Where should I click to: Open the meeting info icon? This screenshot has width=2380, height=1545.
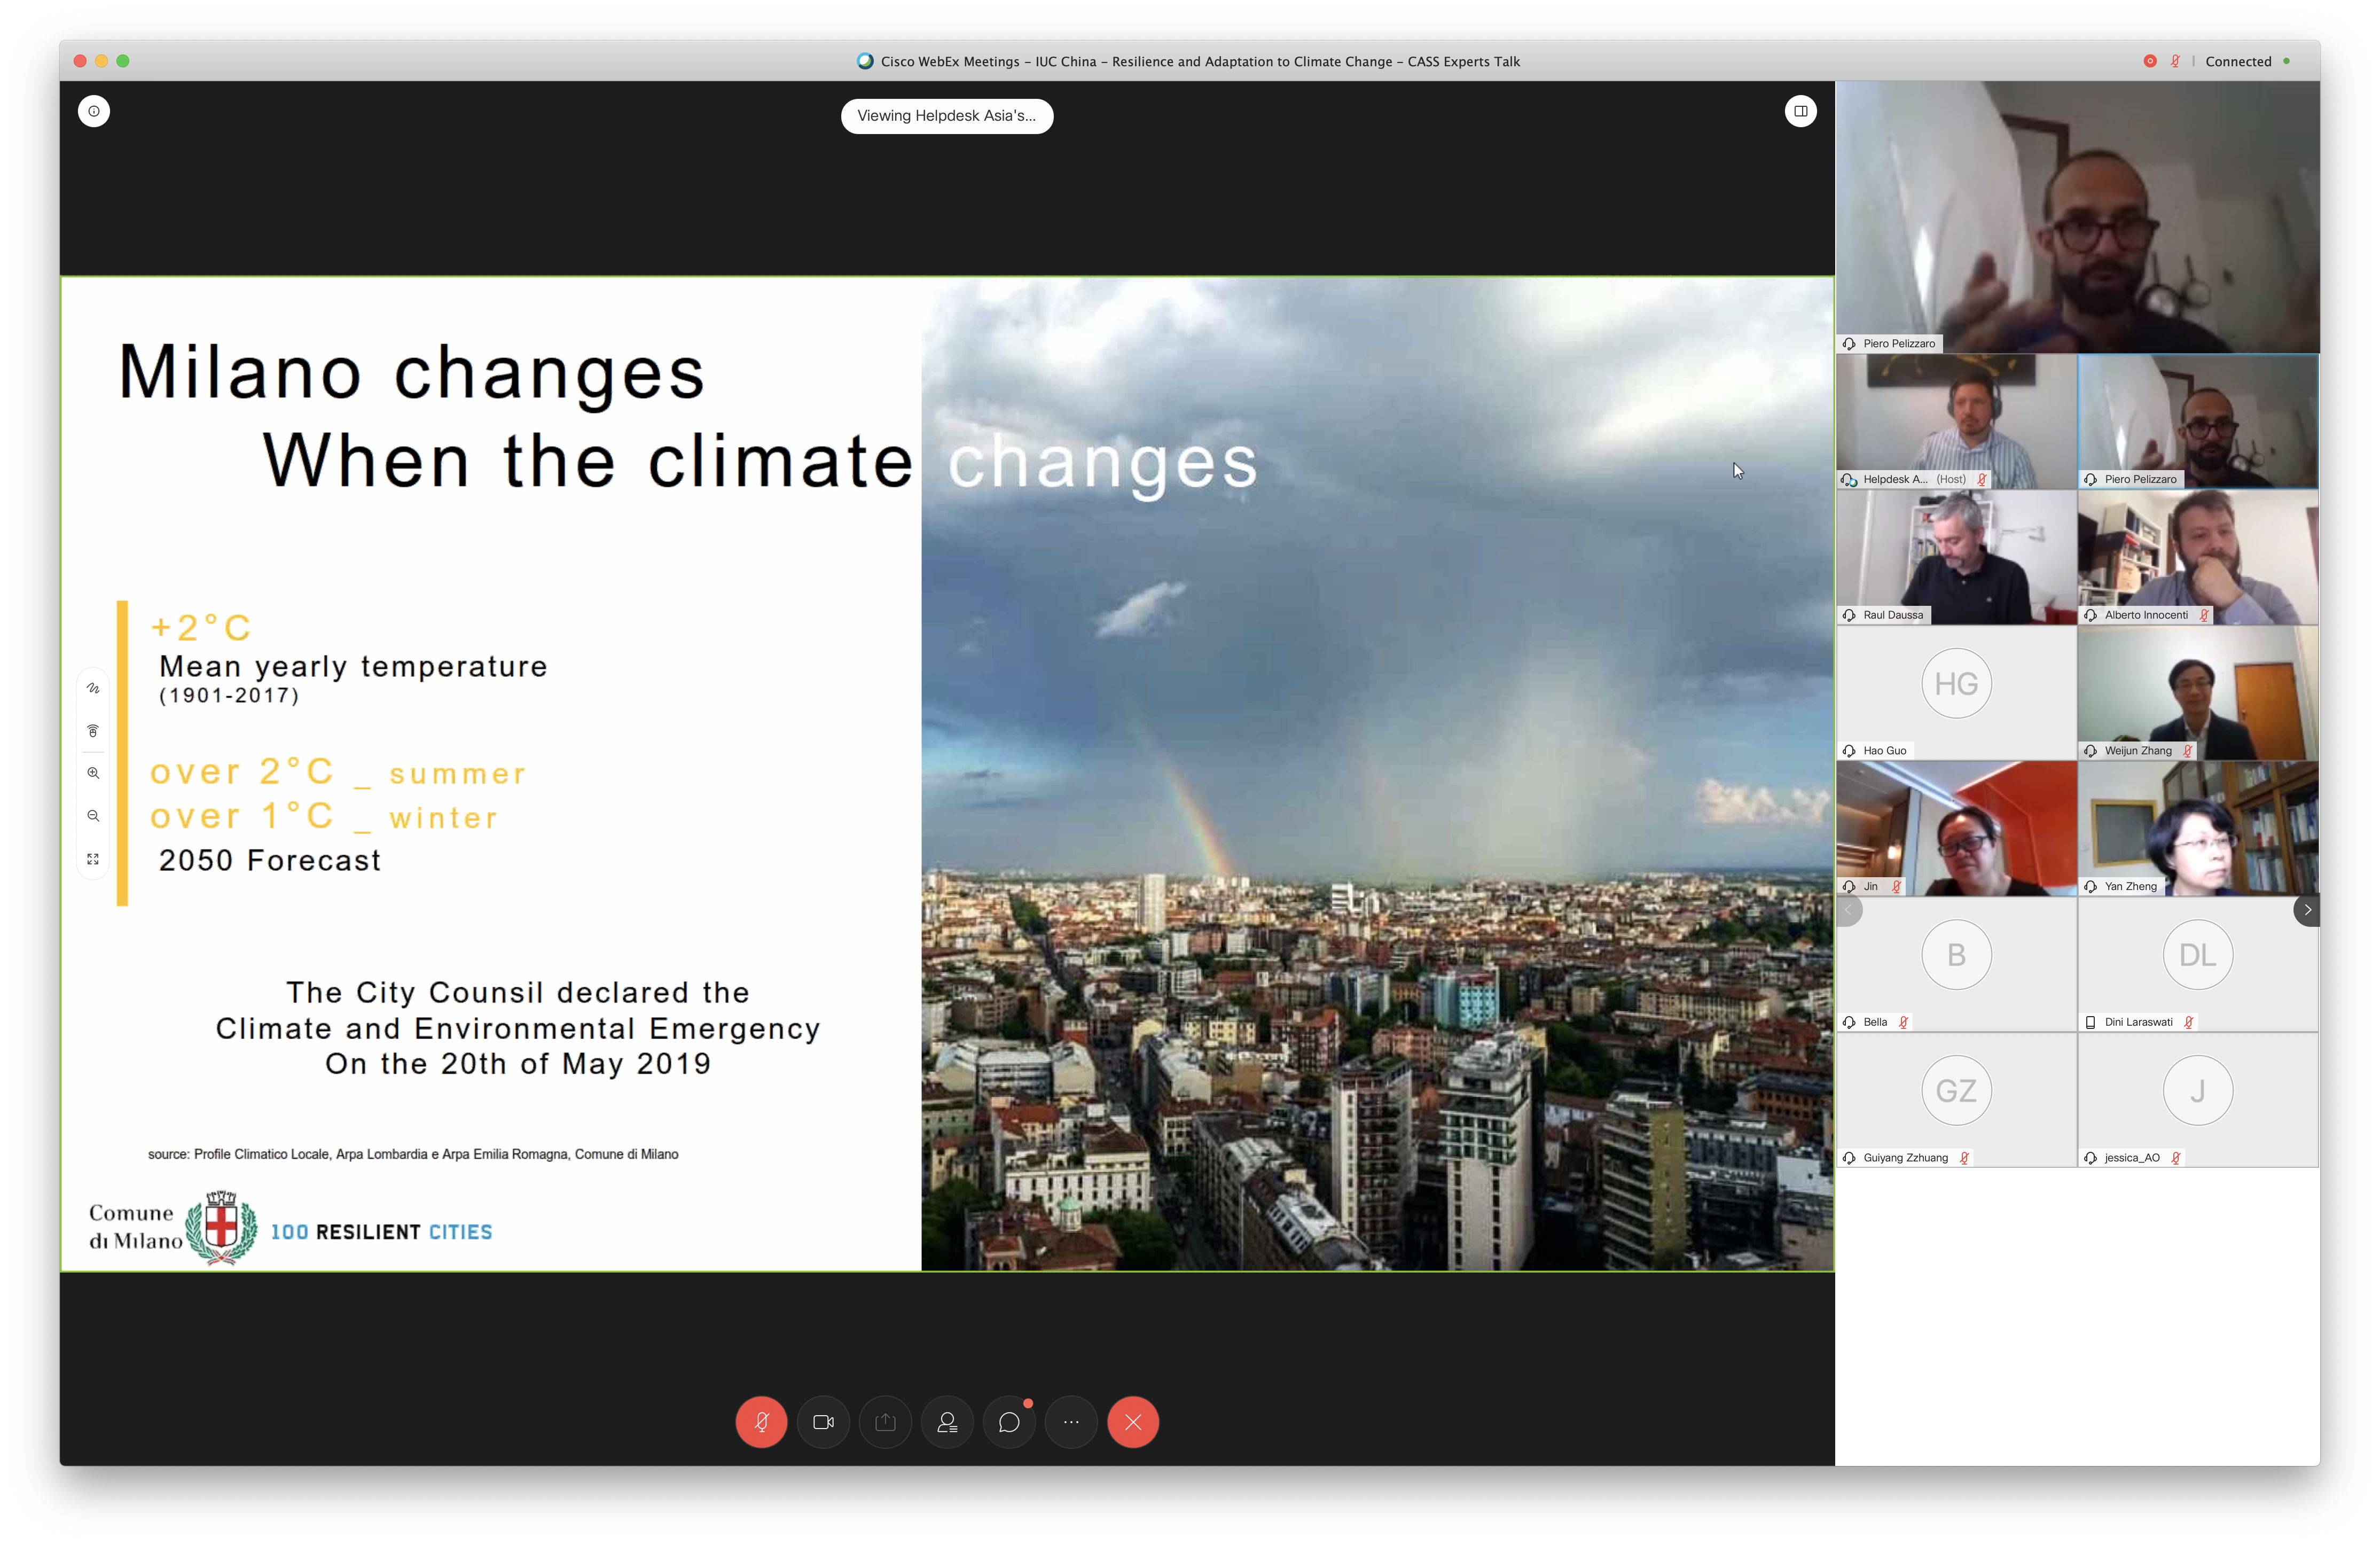(94, 111)
